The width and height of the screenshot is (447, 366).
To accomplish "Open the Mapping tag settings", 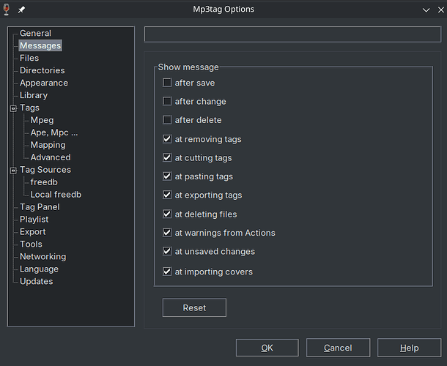I will (x=48, y=145).
